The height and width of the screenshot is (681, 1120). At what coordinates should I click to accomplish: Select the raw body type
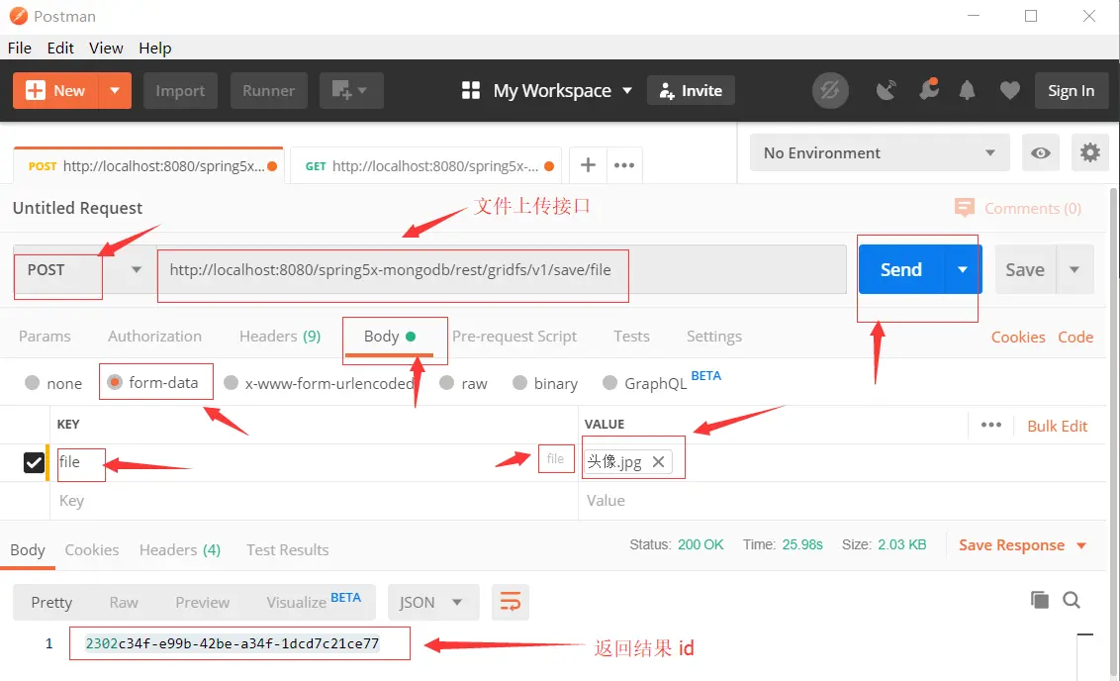pyautogui.click(x=446, y=382)
